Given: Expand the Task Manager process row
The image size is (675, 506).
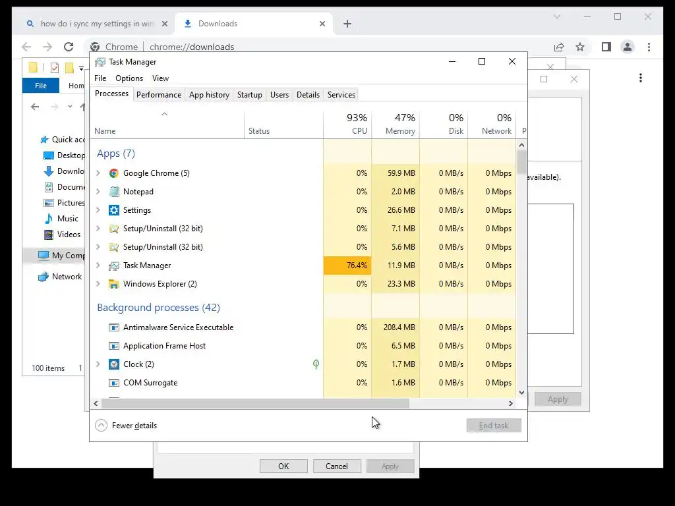Looking at the screenshot, I should coord(98,266).
